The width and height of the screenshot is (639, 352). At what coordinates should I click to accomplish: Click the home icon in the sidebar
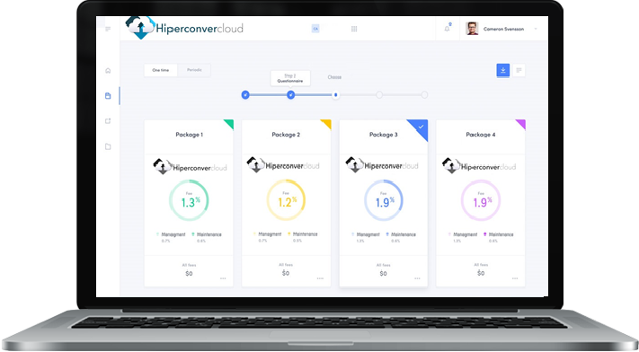[108, 70]
